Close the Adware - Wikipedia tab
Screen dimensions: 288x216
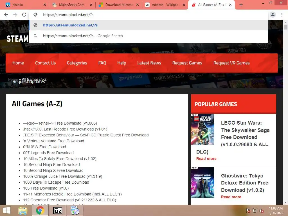pos(184,5)
